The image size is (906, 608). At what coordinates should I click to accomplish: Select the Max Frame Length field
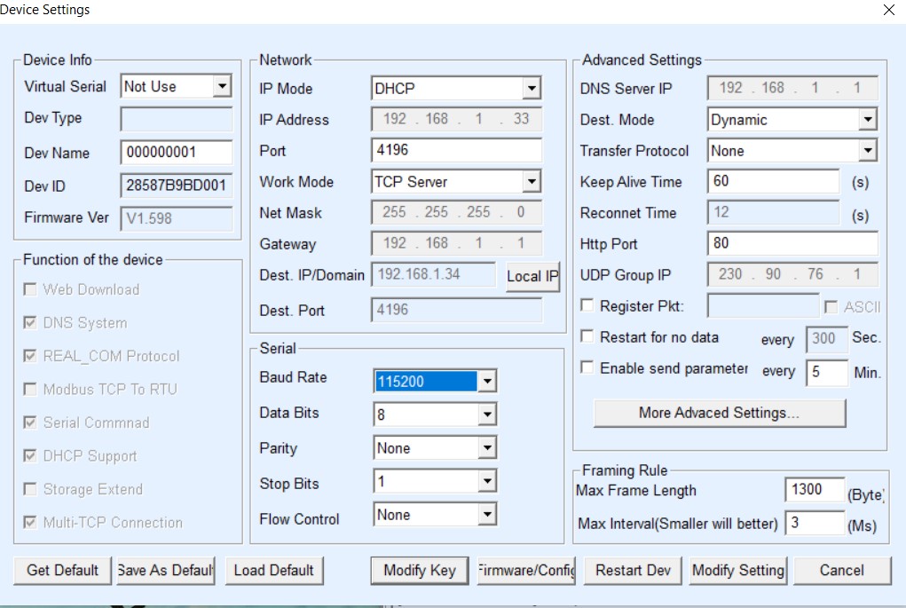(814, 490)
